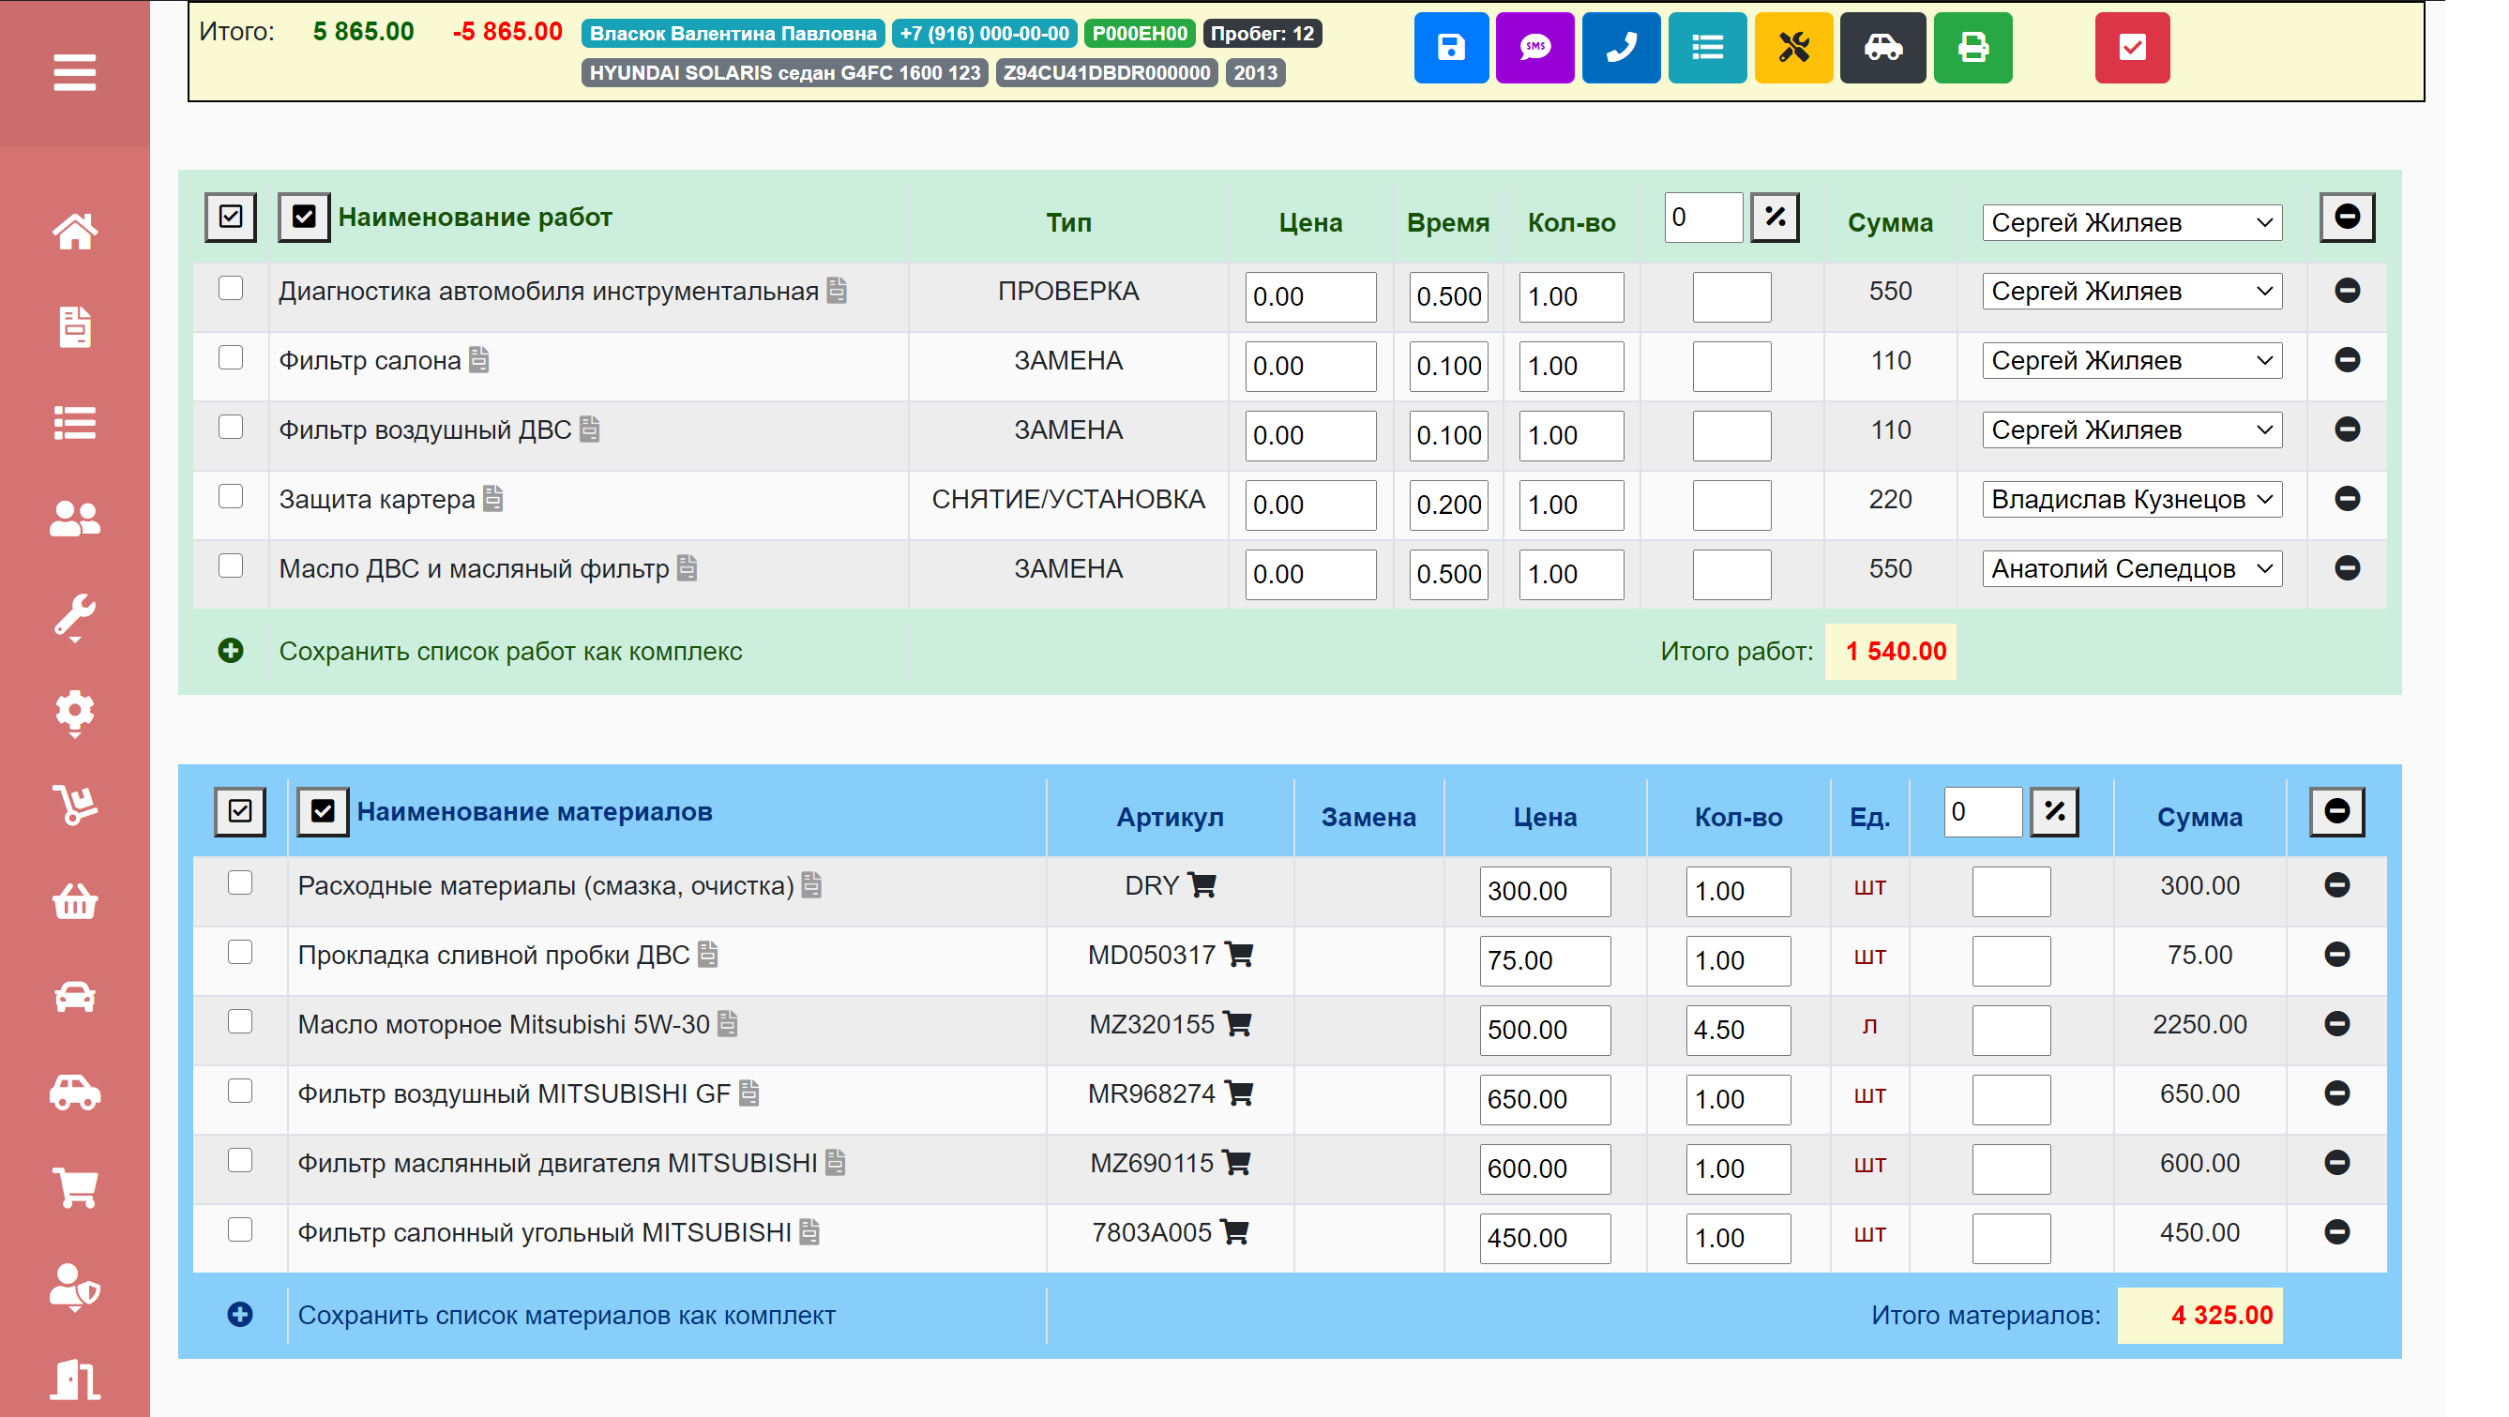The height and width of the screenshot is (1417, 2509).
Task: Click the red checkmark close-order button
Action: 2131,47
